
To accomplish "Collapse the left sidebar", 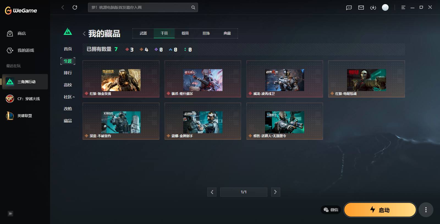I will (x=10, y=214).
